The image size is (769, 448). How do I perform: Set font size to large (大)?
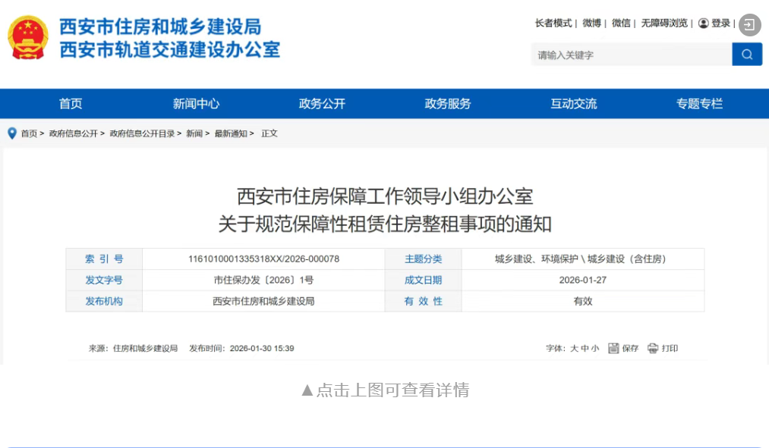click(574, 349)
